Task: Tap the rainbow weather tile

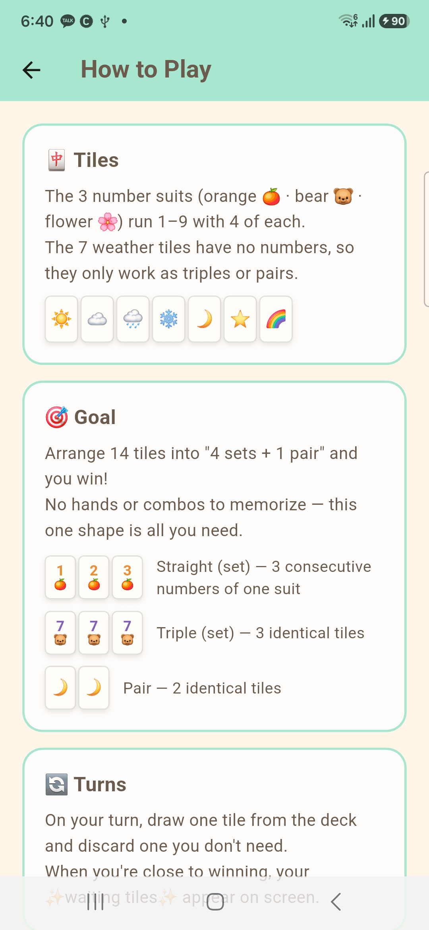Action: 276,319
